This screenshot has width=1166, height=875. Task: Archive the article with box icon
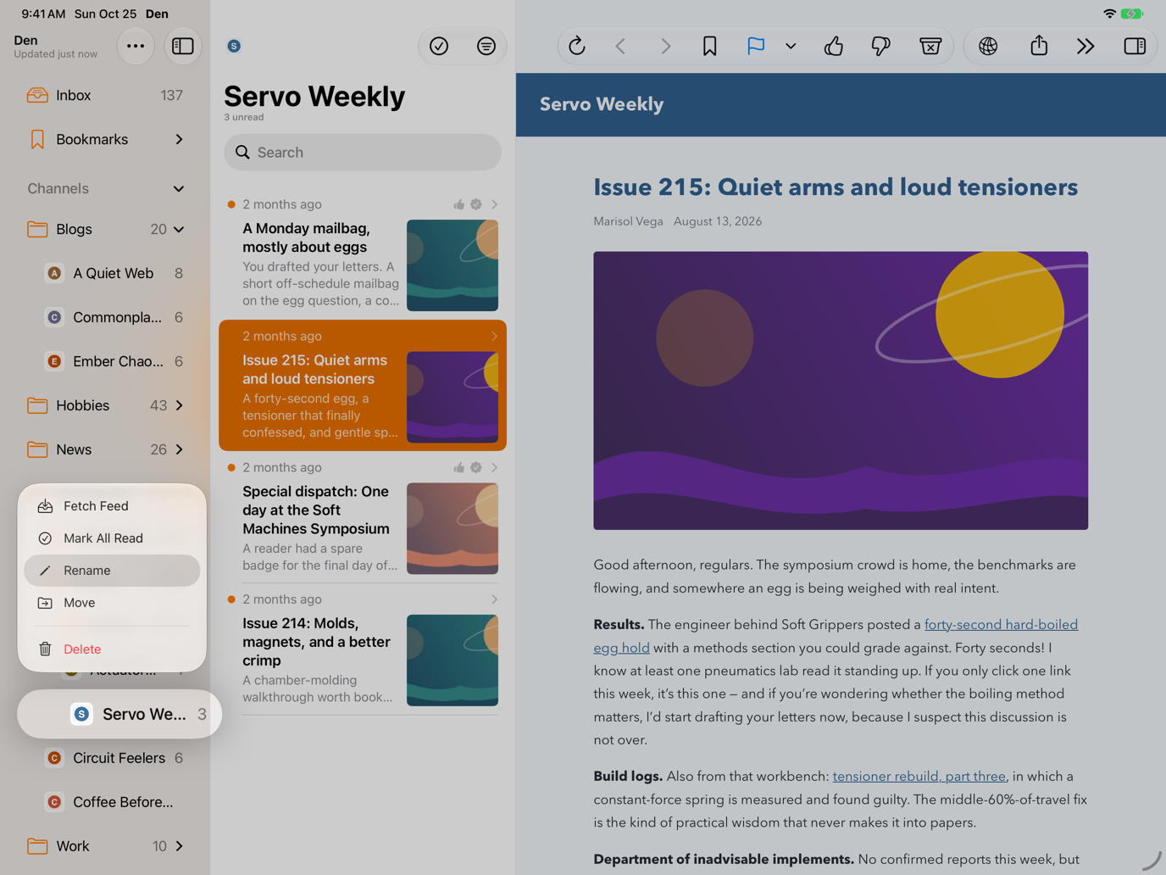(930, 46)
